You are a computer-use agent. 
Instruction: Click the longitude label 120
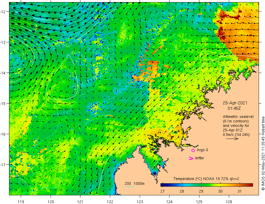[x=51, y=202]
